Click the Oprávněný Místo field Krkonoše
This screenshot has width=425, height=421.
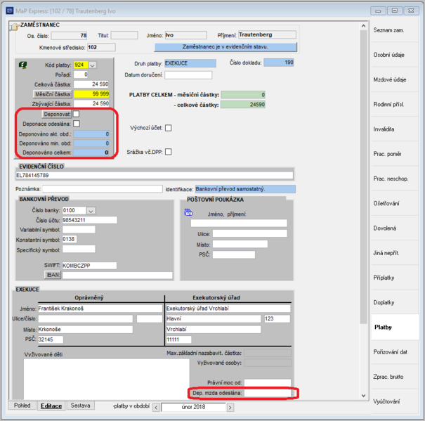click(86, 330)
